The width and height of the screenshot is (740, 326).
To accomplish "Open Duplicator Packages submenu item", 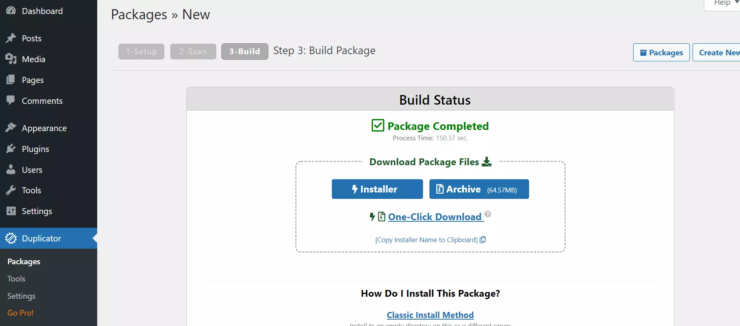I will [x=24, y=261].
